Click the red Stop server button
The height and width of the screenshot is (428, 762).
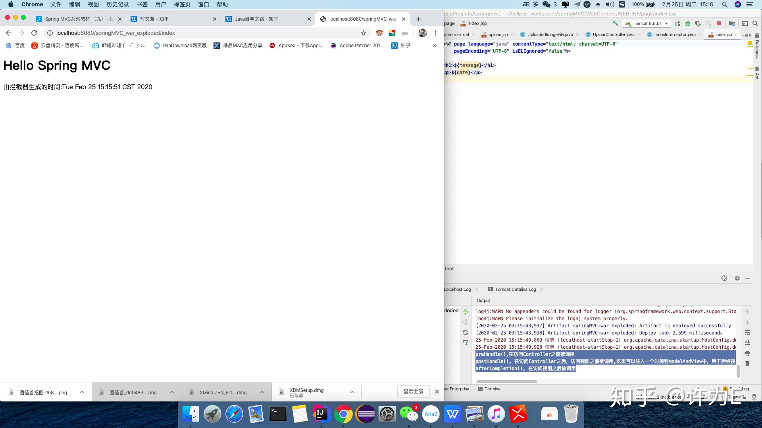[x=718, y=24]
